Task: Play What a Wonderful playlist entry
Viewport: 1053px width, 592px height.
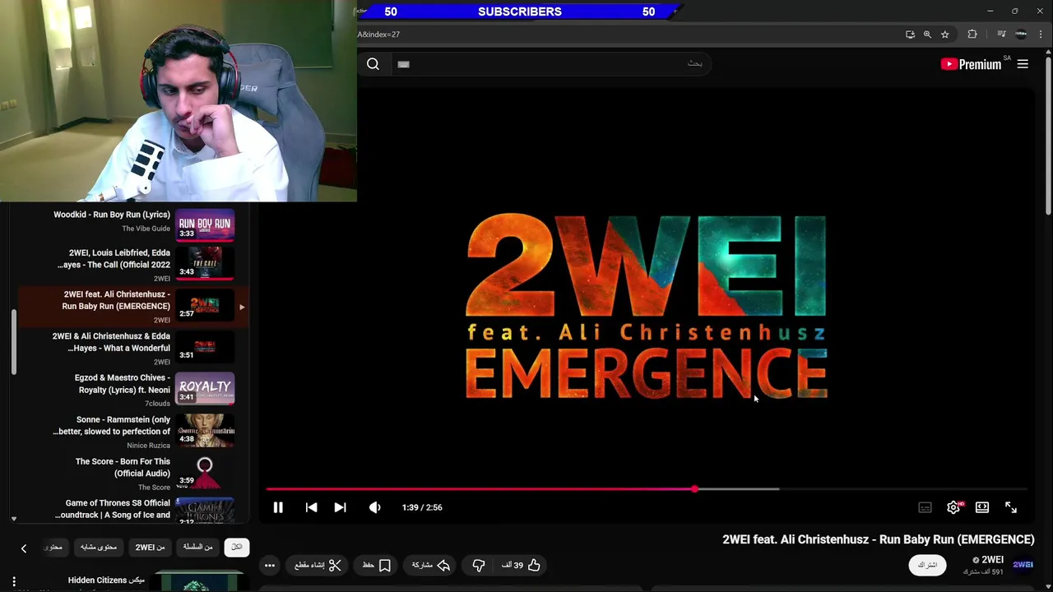Action: pyautogui.click(x=132, y=348)
